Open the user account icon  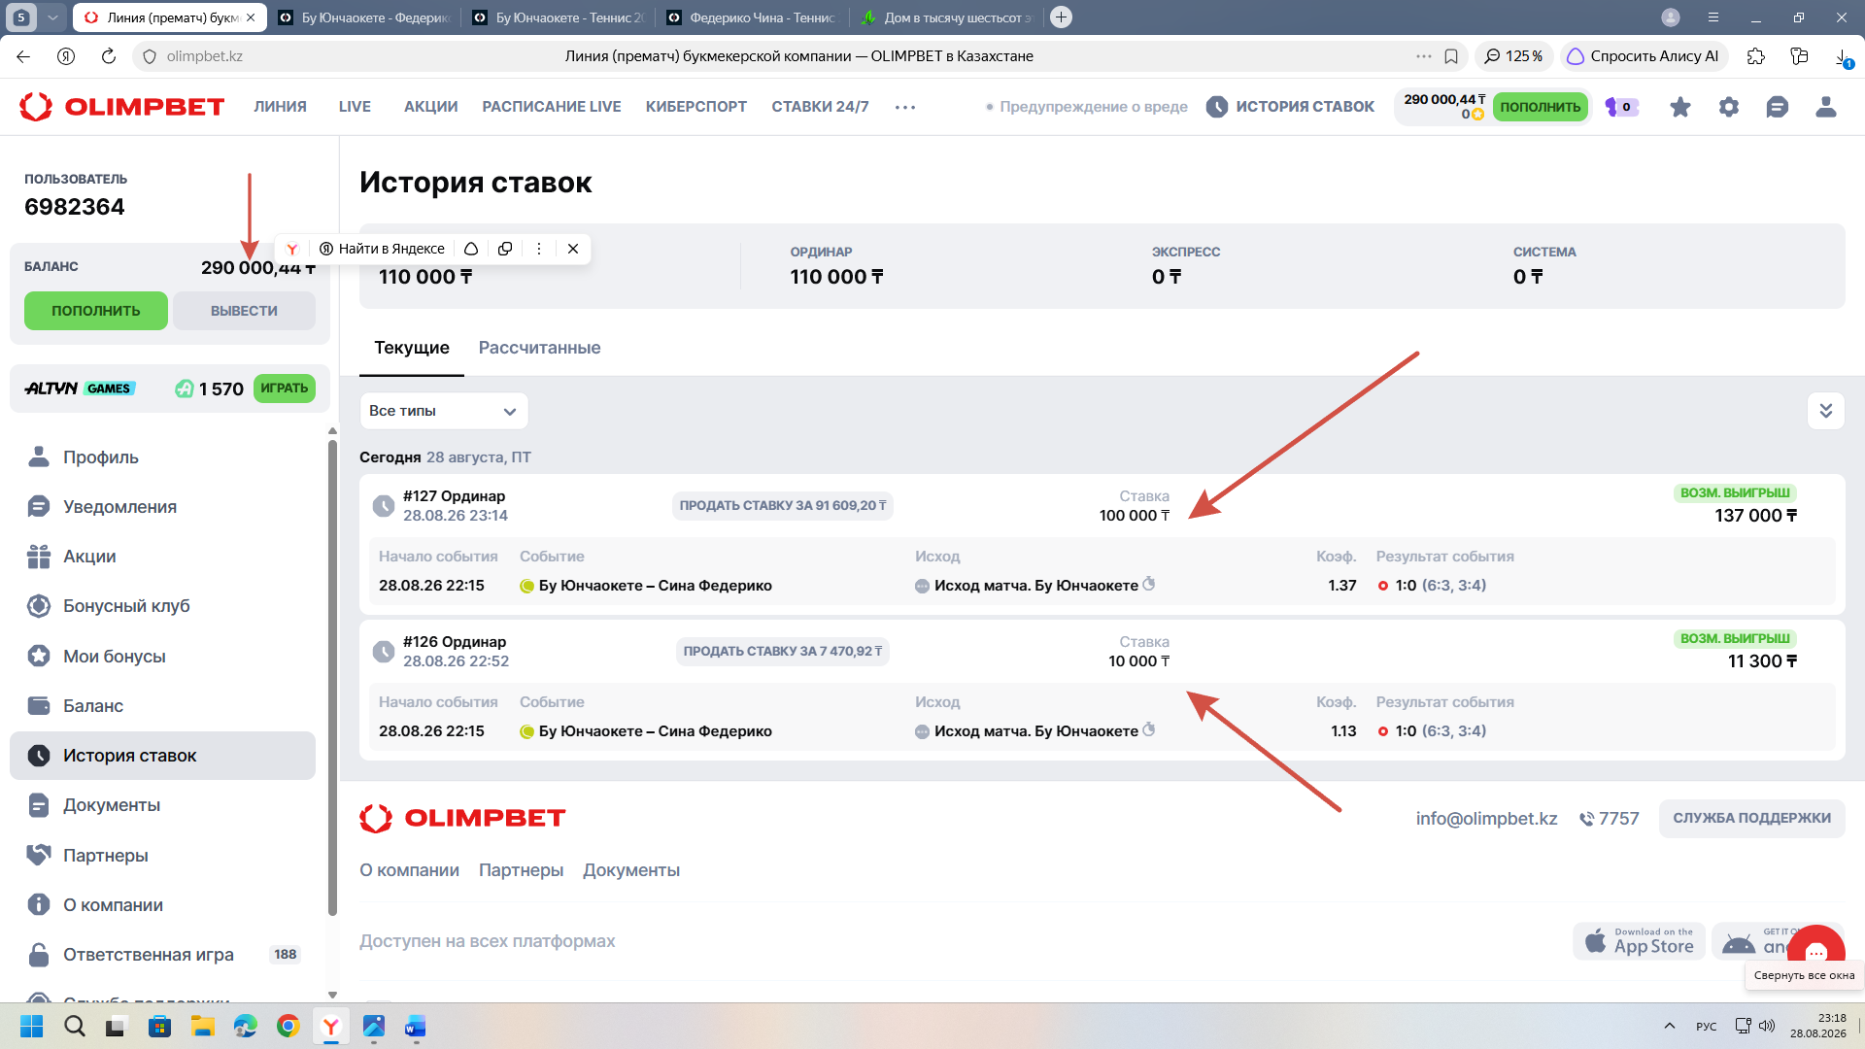1826,107
